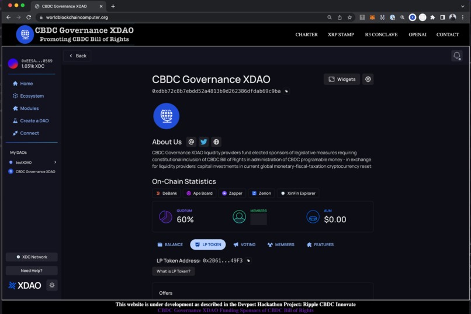Open Modules in the sidebar

click(26, 108)
